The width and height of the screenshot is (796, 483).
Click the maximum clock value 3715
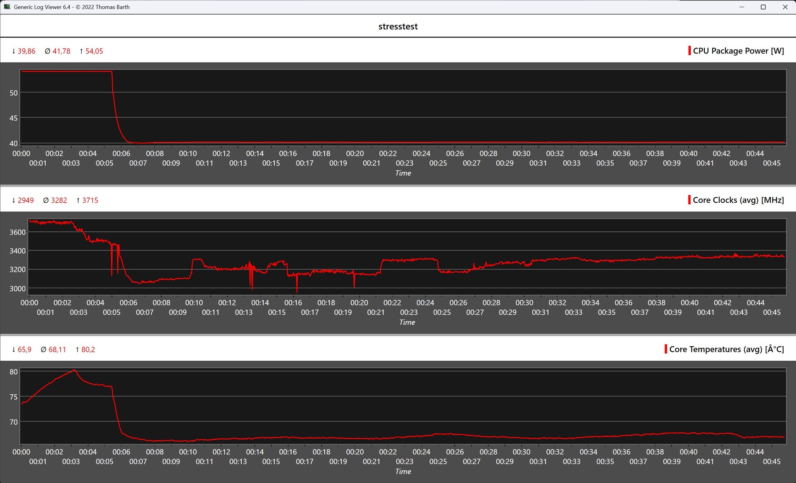click(90, 200)
